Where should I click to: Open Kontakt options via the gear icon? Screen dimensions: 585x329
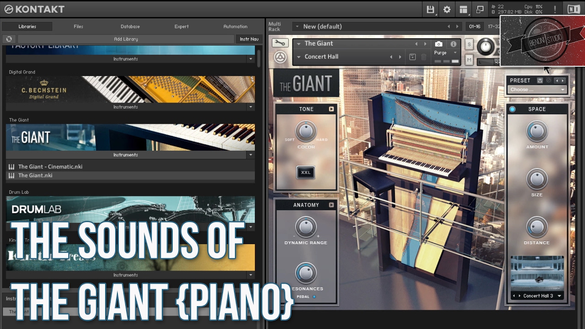coord(447,9)
